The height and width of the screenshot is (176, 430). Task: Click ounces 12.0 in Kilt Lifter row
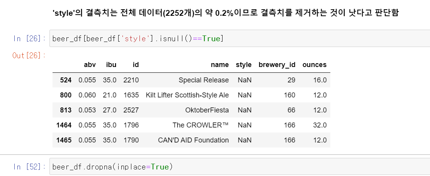[x=320, y=95]
